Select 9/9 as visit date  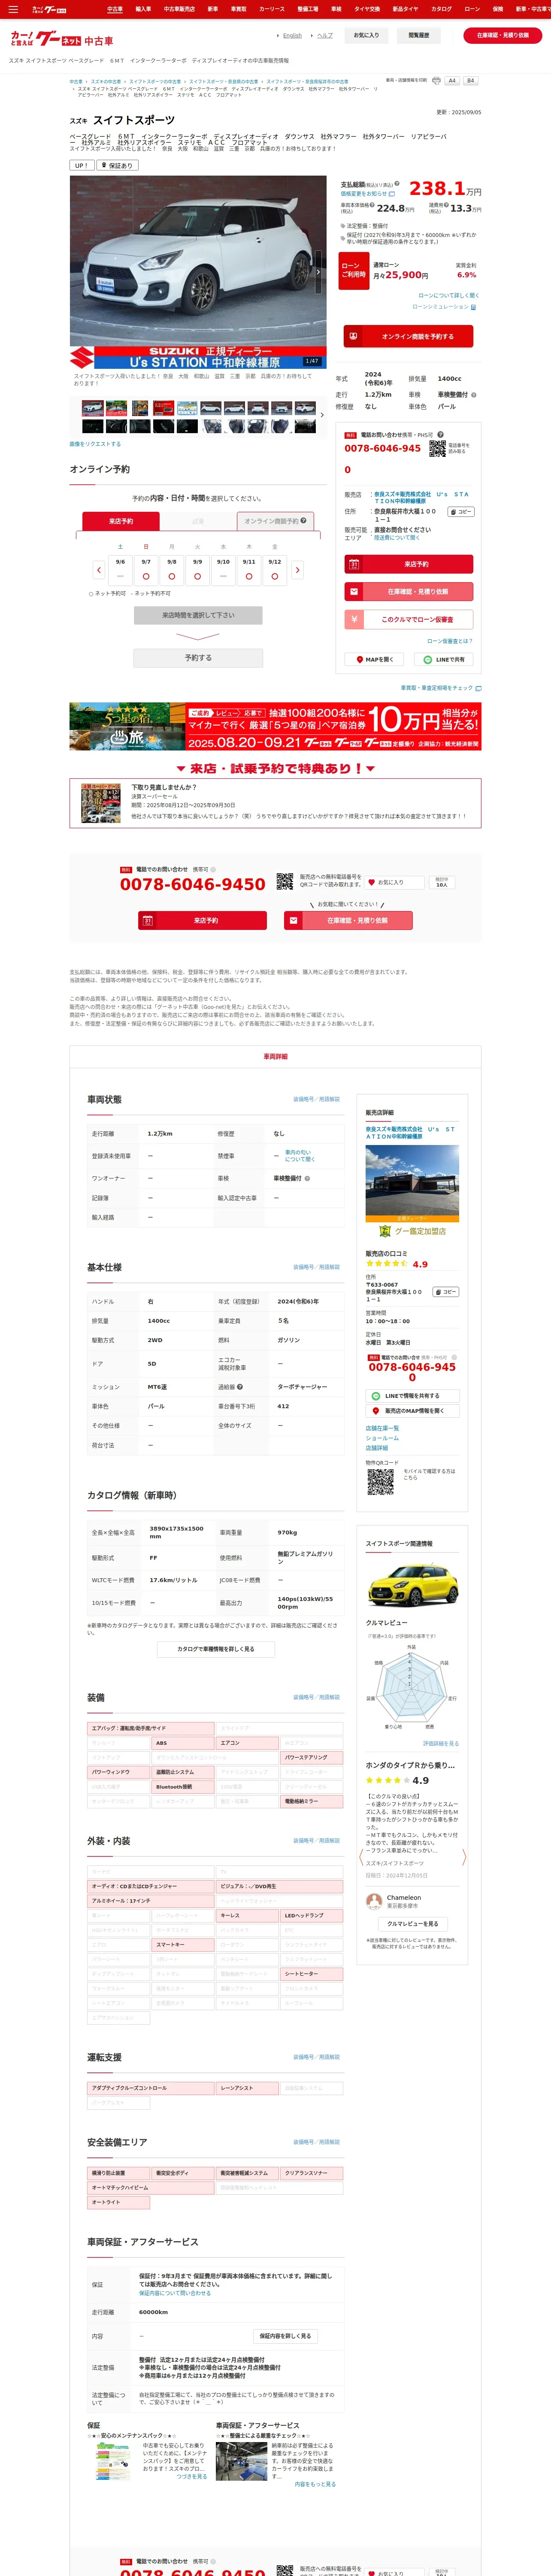(197, 570)
